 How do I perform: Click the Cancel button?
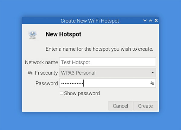tap(120, 106)
